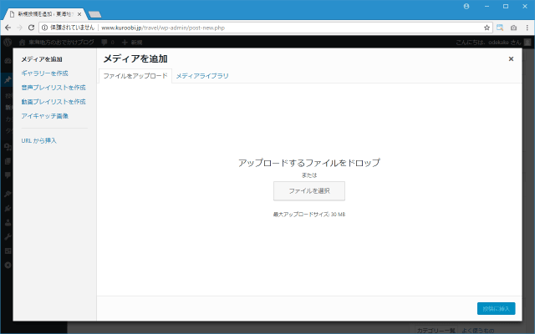The image size is (535, 334).
Task: Click the browser reload icon
Action: 32,28
